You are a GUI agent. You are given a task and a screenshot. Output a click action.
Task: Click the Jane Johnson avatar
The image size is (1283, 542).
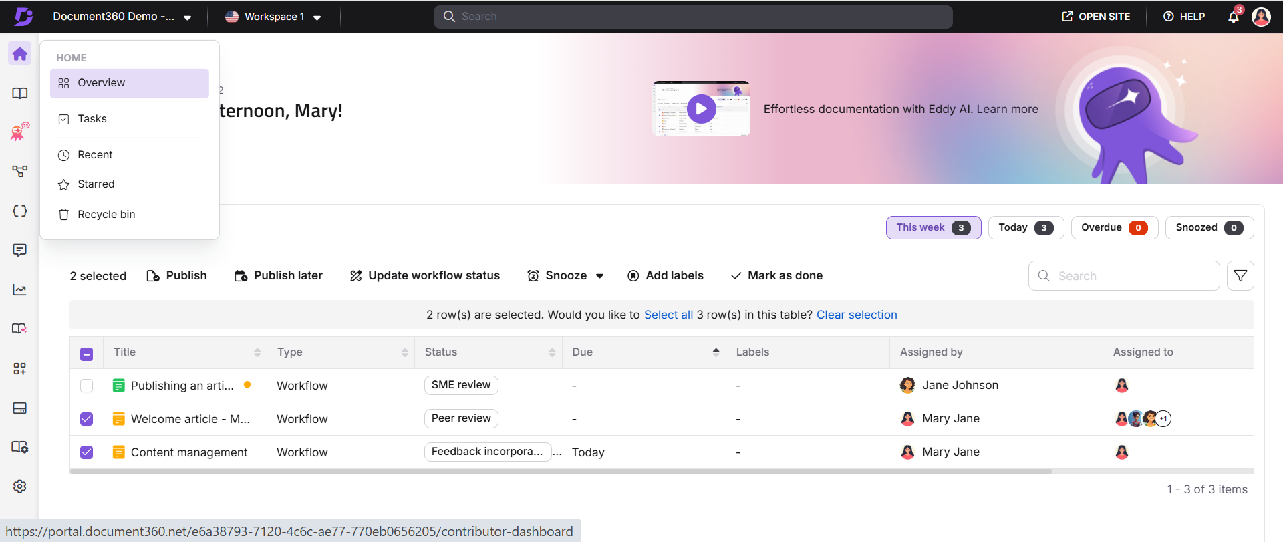point(907,385)
